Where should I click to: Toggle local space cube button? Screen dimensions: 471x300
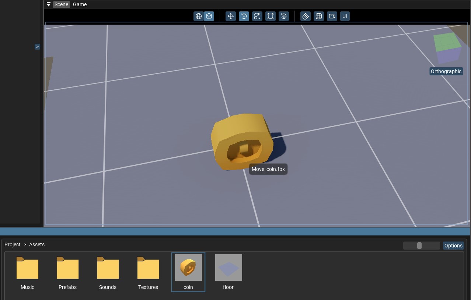coord(209,16)
